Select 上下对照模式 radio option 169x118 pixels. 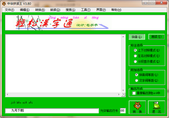pos(135,50)
